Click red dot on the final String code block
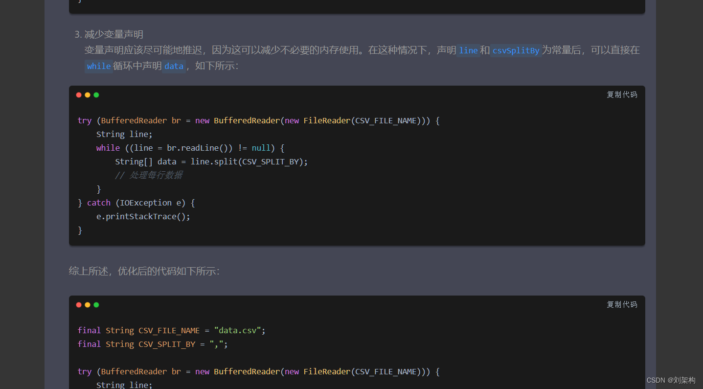Image resolution: width=703 pixels, height=389 pixels. pos(79,305)
